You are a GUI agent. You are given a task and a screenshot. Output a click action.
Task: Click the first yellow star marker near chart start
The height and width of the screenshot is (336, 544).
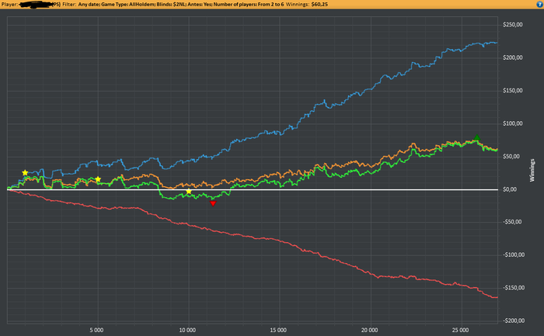pyautogui.click(x=25, y=172)
